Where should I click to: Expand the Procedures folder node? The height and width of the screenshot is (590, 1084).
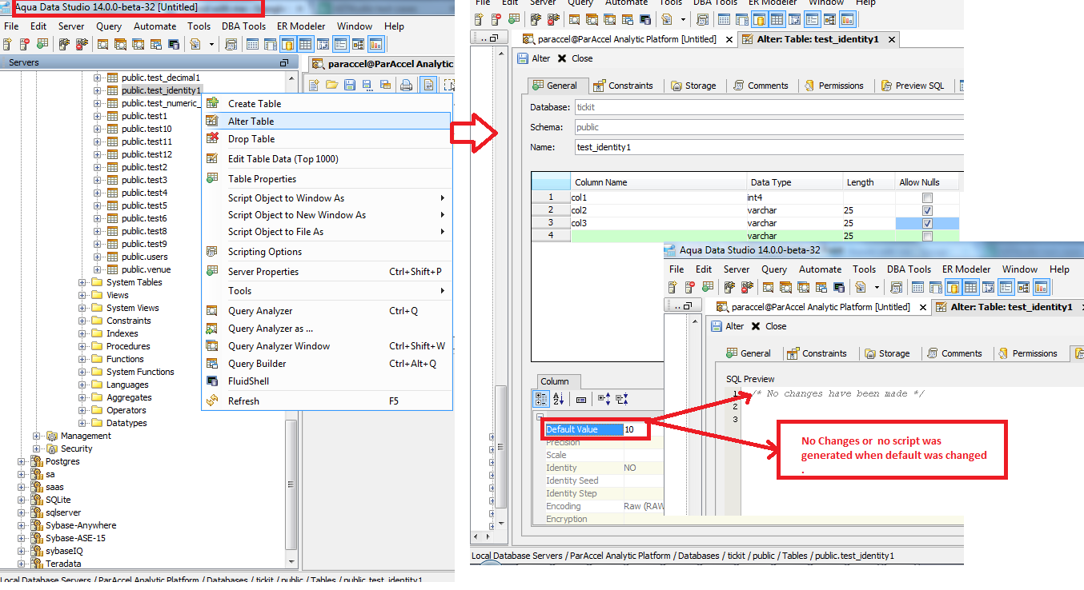pos(82,346)
